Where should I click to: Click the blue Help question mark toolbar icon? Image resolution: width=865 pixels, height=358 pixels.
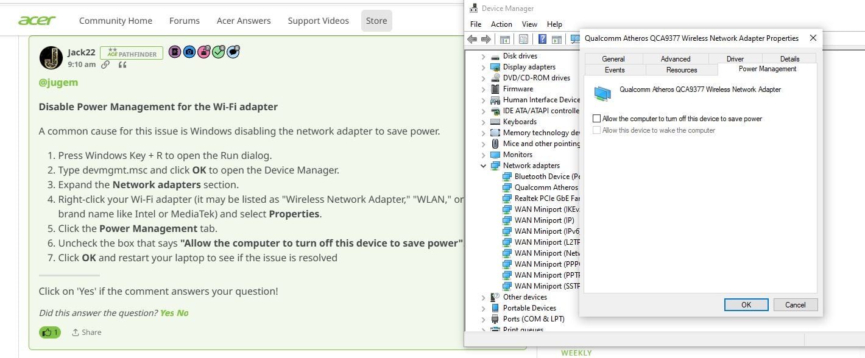(542, 39)
